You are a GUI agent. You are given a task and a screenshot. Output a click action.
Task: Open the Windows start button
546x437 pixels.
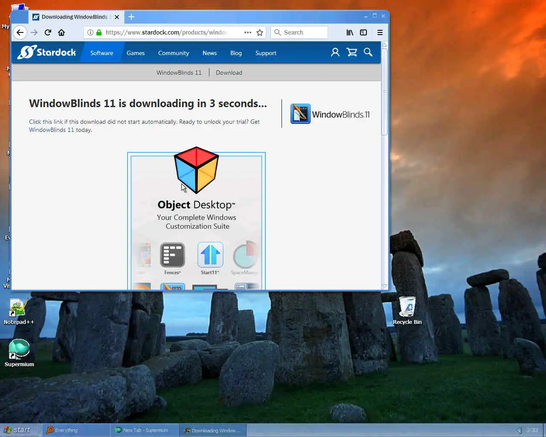point(20,430)
